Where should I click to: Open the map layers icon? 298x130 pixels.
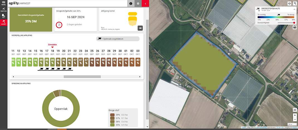pyautogui.click(x=289, y=3)
